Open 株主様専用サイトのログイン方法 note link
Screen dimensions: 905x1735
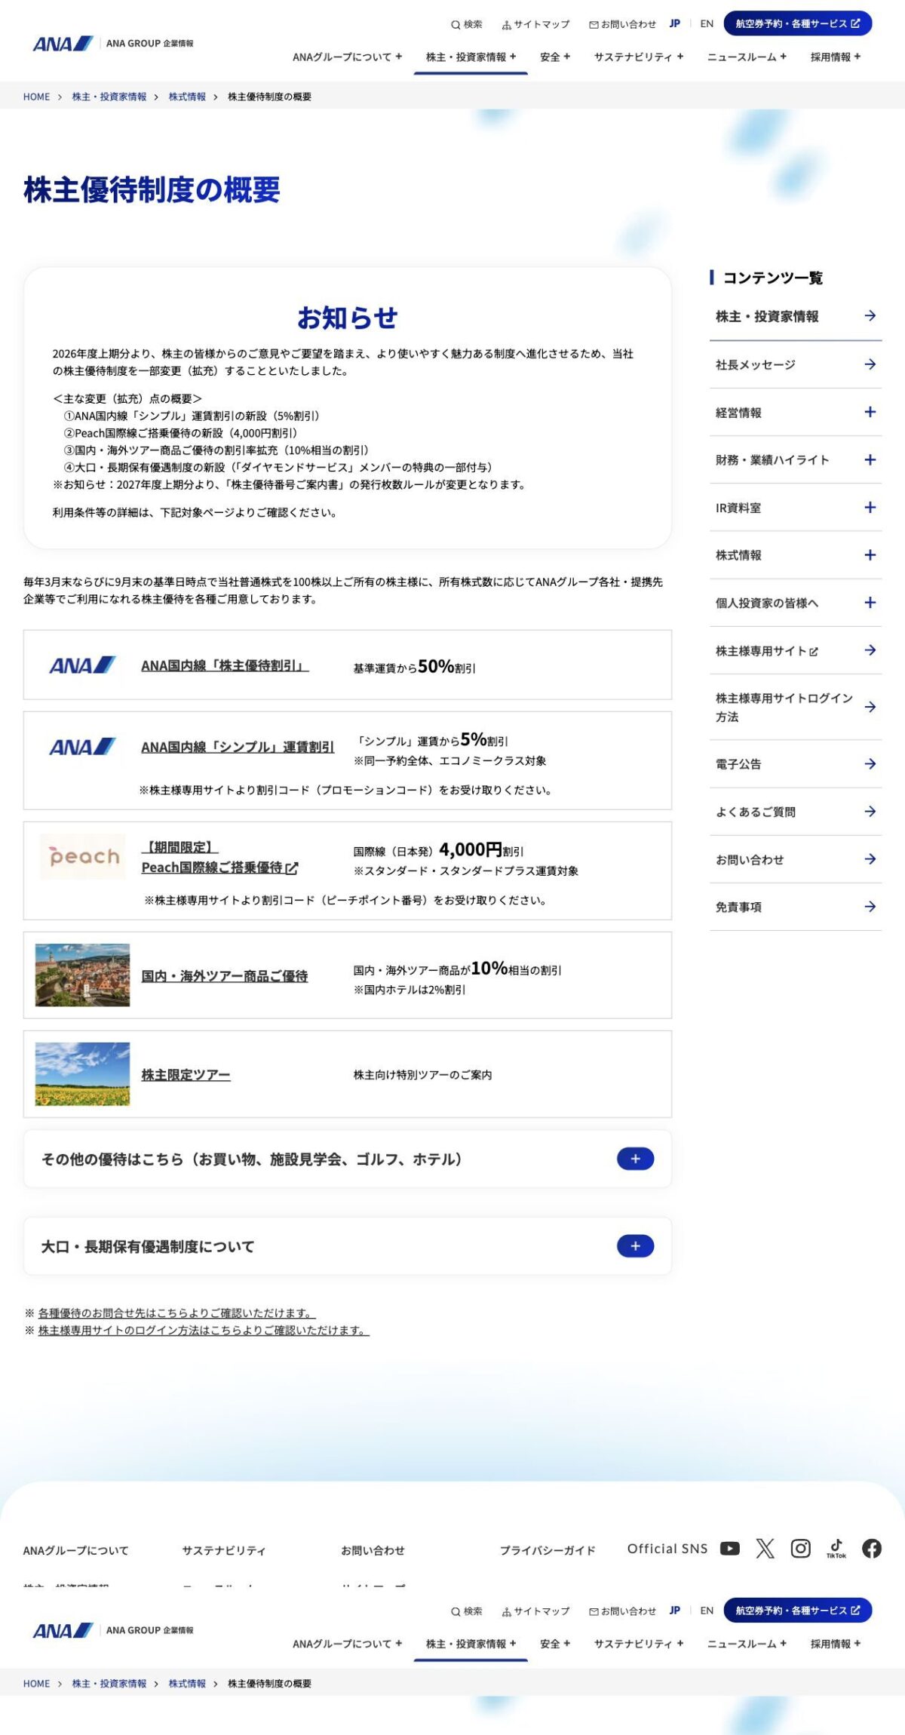pos(204,1330)
